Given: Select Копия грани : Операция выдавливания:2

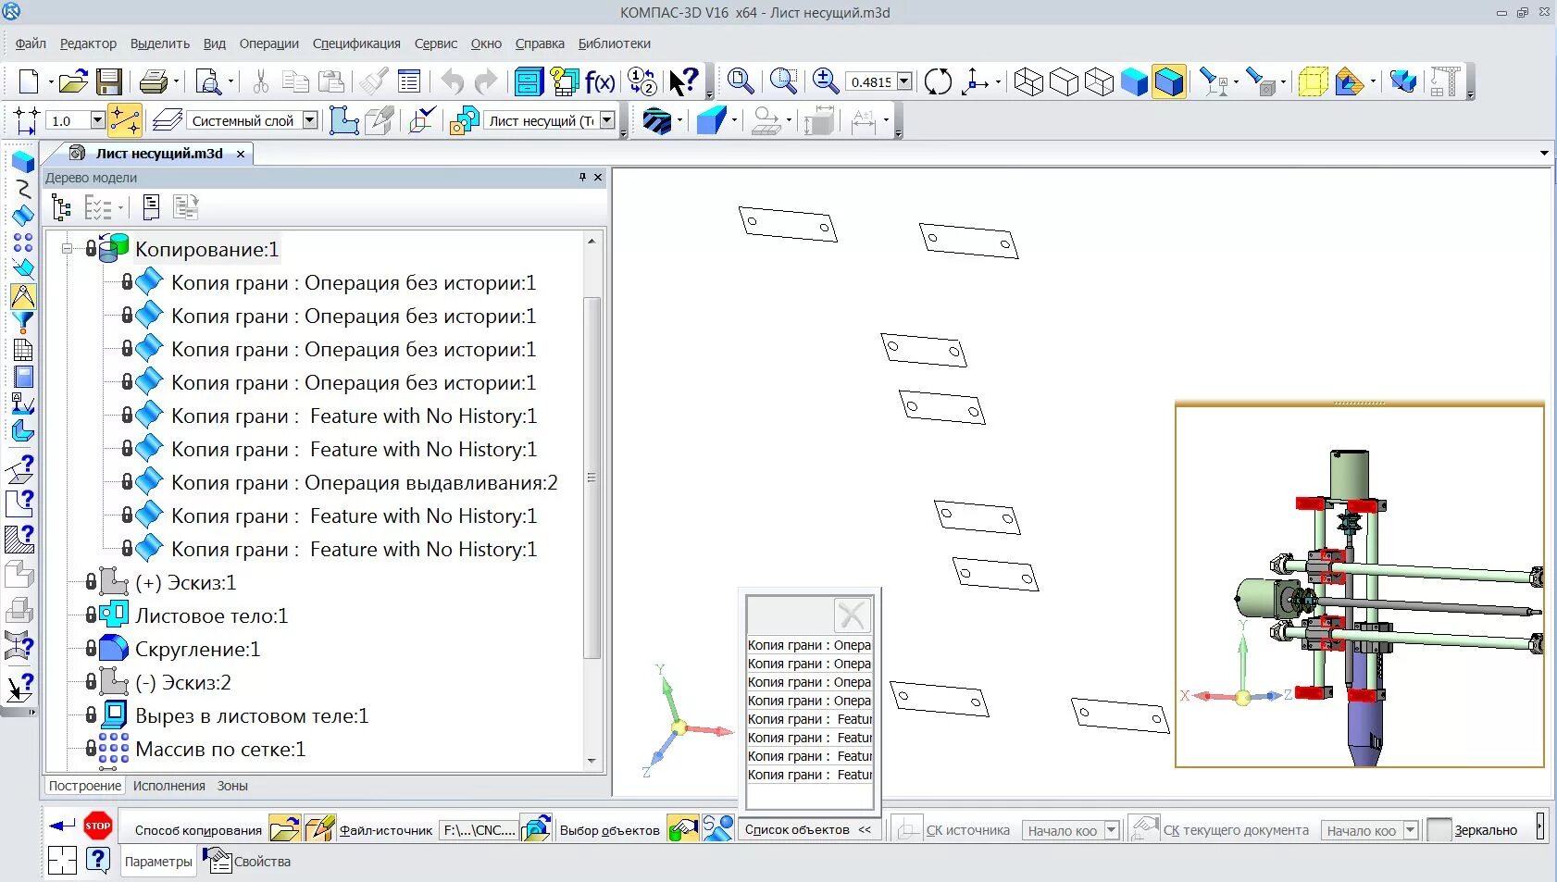Looking at the screenshot, I should [x=364, y=482].
